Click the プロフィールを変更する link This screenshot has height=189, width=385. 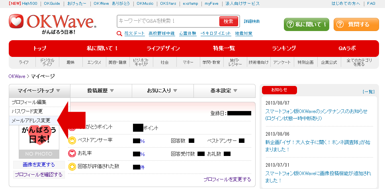[227, 179]
